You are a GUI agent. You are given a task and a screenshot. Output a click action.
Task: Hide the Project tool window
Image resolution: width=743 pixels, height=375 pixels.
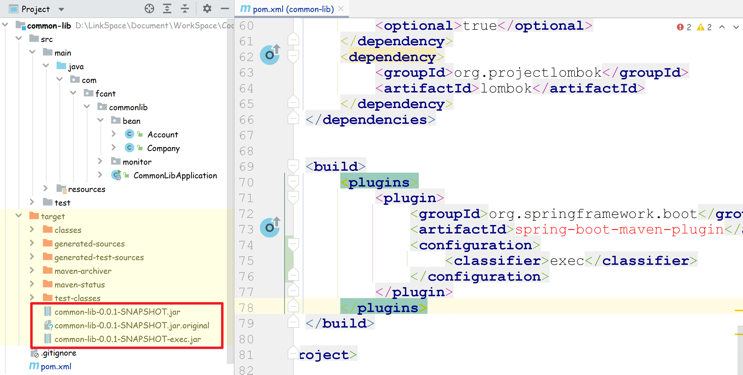click(225, 9)
